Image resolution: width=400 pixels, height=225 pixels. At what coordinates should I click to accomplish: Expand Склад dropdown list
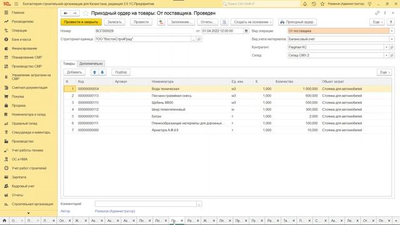[386, 56]
